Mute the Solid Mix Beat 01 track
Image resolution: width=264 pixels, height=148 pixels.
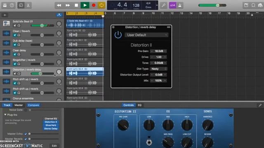point(15,25)
